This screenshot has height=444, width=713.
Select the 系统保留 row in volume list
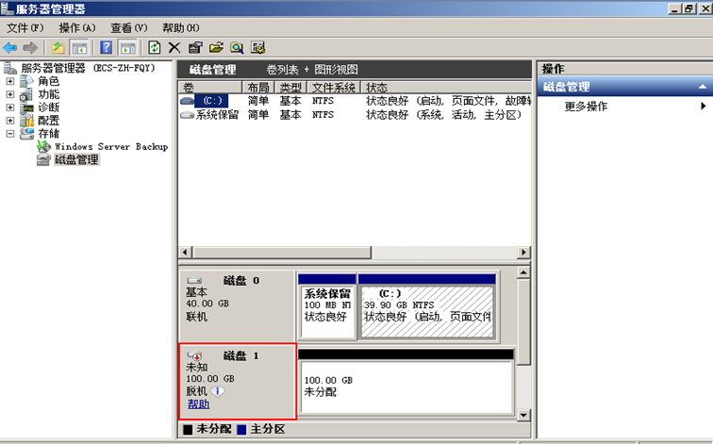pos(355,115)
